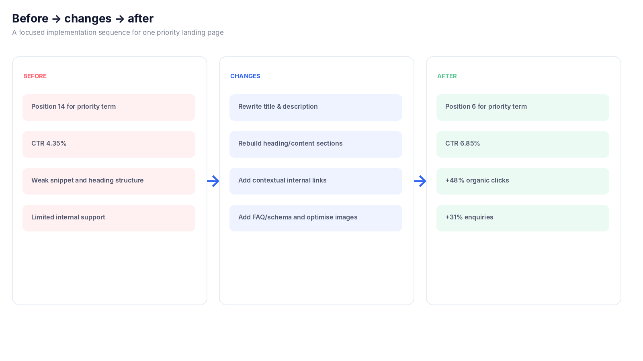Click '+31% enquiries' card
Viewport: 643px width, 361px height.
523,218
